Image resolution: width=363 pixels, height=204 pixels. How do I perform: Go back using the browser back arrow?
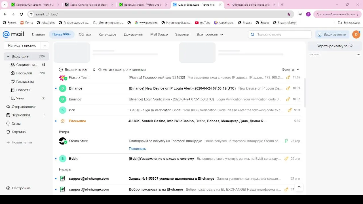pos(5,14)
